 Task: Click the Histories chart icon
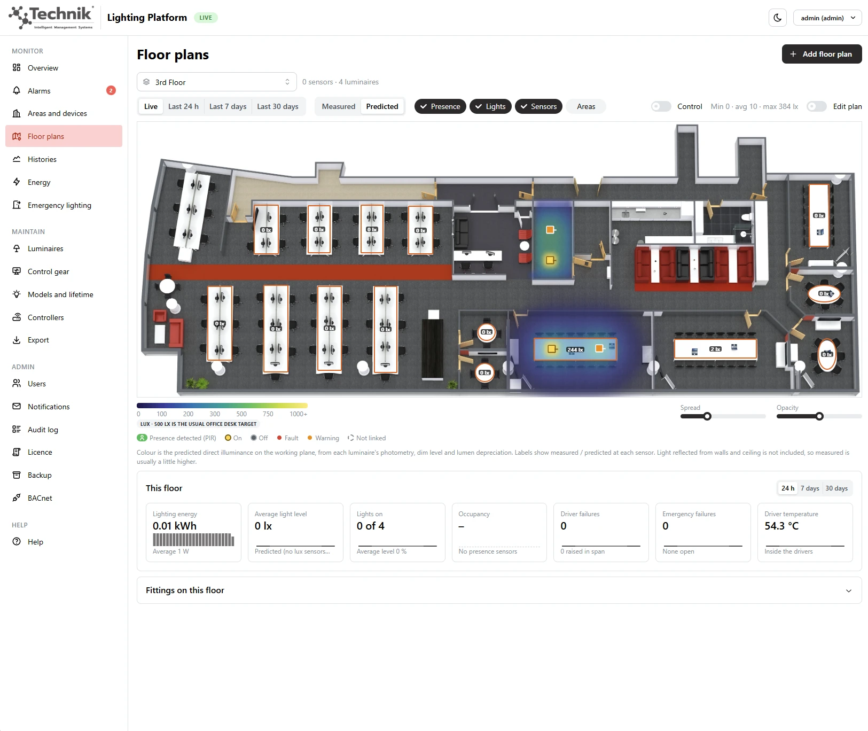17,159
